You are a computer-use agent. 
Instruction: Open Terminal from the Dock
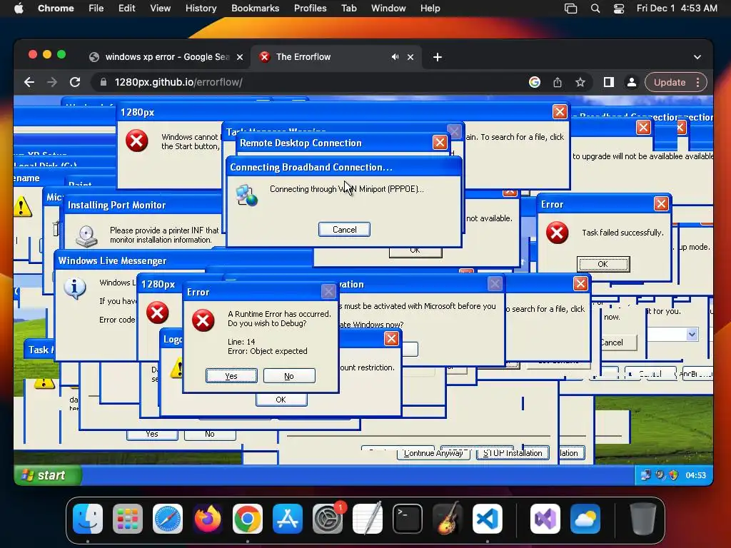point(408,519)
